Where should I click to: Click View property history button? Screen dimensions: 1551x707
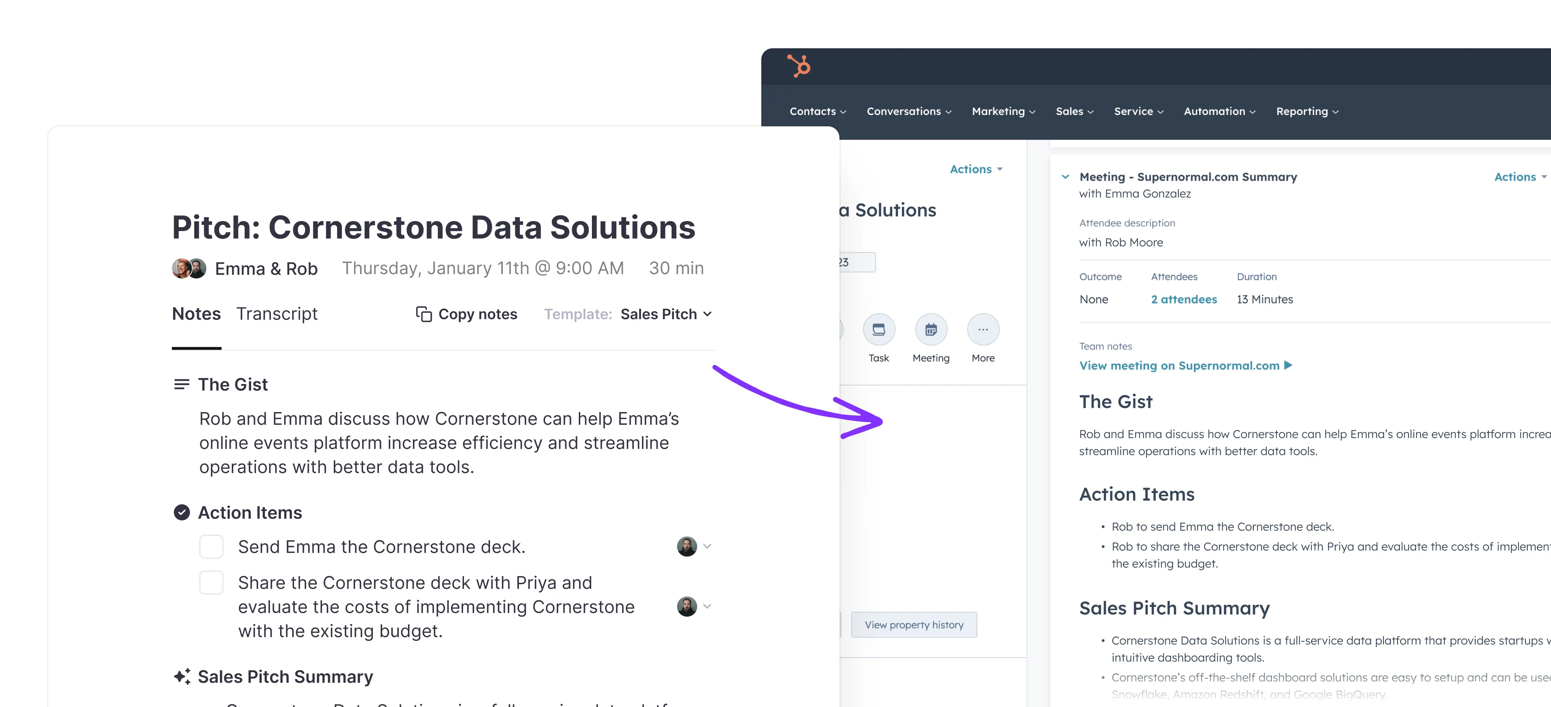[x=914, y=625]
